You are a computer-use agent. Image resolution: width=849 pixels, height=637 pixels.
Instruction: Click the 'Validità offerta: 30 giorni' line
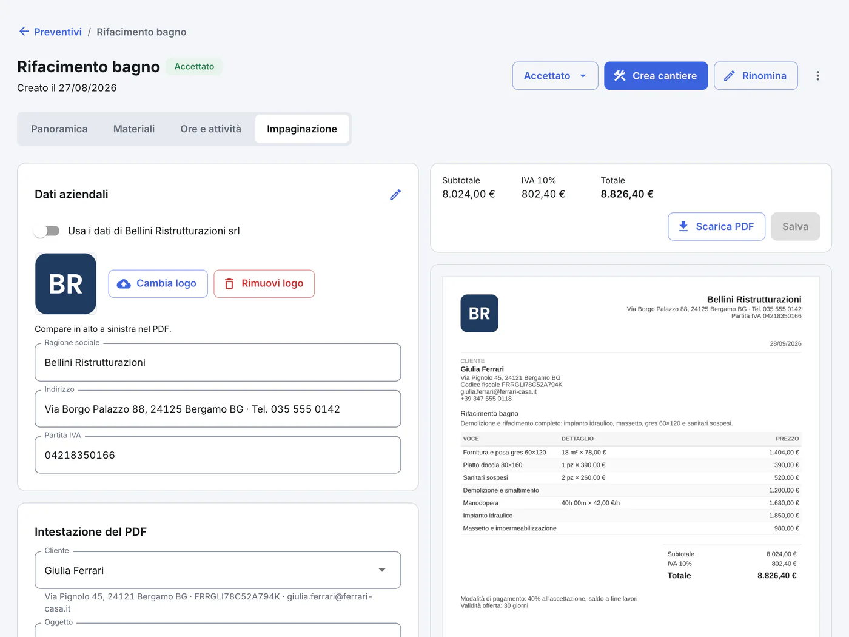click(494, 605)
